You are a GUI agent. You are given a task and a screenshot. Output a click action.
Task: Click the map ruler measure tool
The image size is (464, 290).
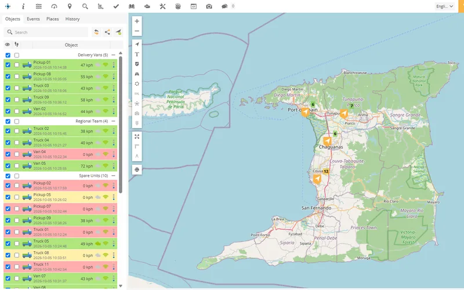point(137,146)
